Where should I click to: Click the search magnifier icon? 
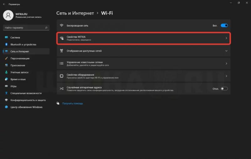point(46,28)
